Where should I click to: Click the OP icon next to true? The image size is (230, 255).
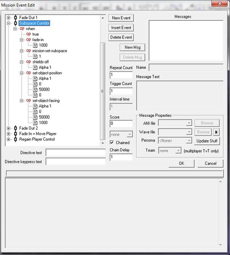(x=29, y=34)
